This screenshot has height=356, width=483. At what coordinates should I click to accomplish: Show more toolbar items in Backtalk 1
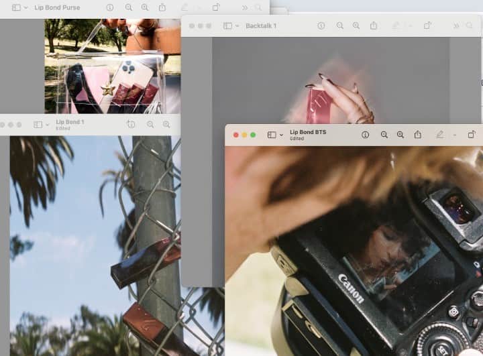click(456, 26)
